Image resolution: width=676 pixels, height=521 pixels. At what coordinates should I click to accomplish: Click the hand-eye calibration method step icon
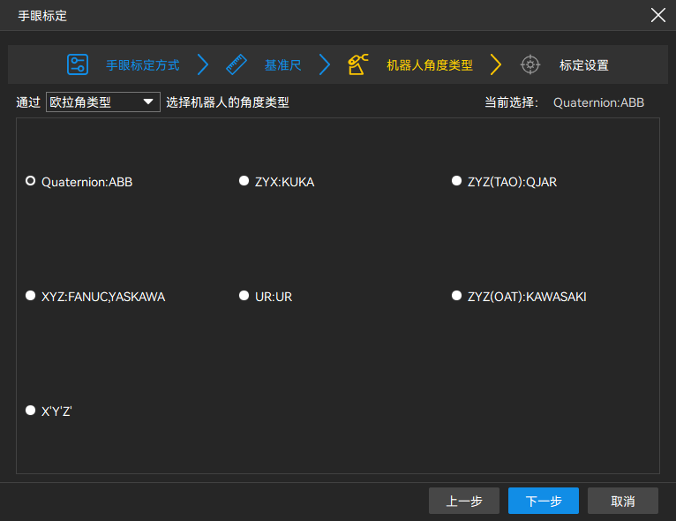[x=78, y=64]
